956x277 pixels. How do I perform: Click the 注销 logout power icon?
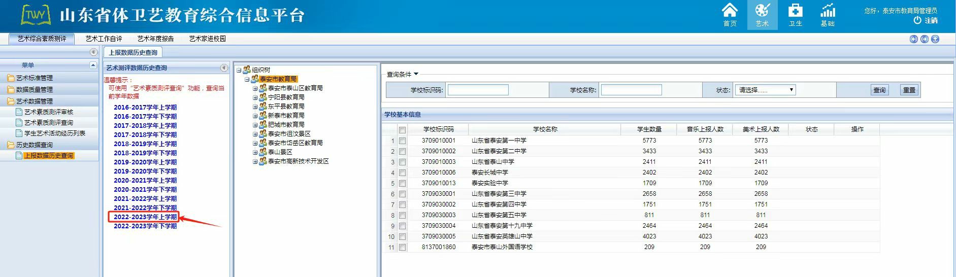[917, 20]
